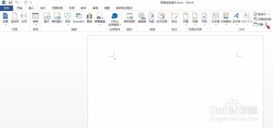The width and height of the screenshot is (273, 128).
Task: Insert a picture using 图片
Action: click(x=47, y=18)
